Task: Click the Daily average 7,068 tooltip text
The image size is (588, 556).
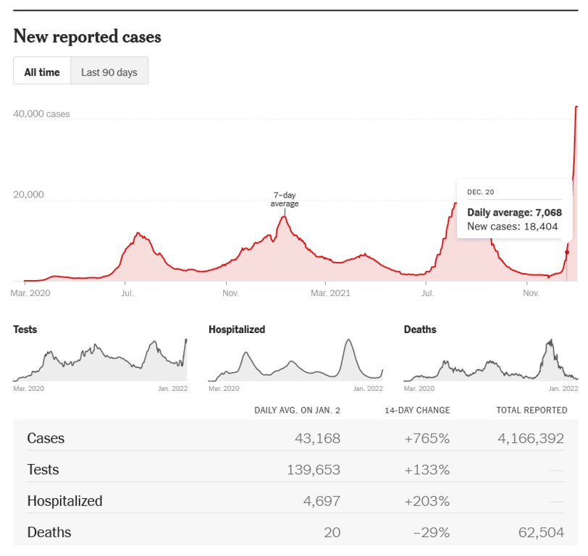Action: pyautogui.click(x=514, y=212)
